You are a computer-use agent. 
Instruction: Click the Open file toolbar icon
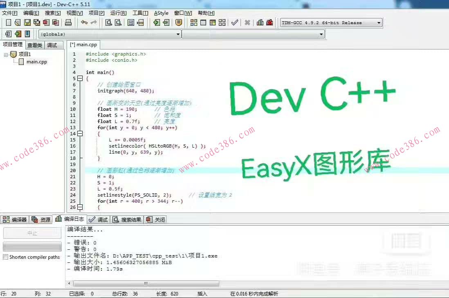pos(18,22)
